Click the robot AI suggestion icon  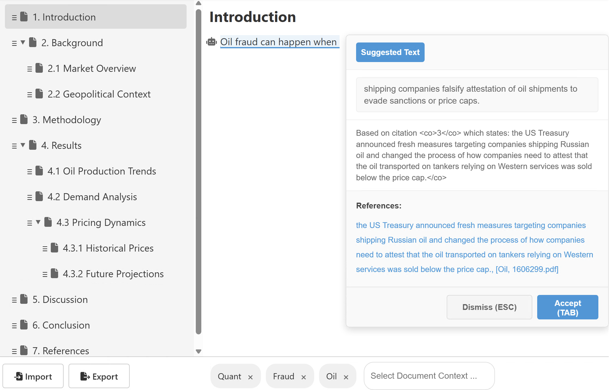click(211, 42)
